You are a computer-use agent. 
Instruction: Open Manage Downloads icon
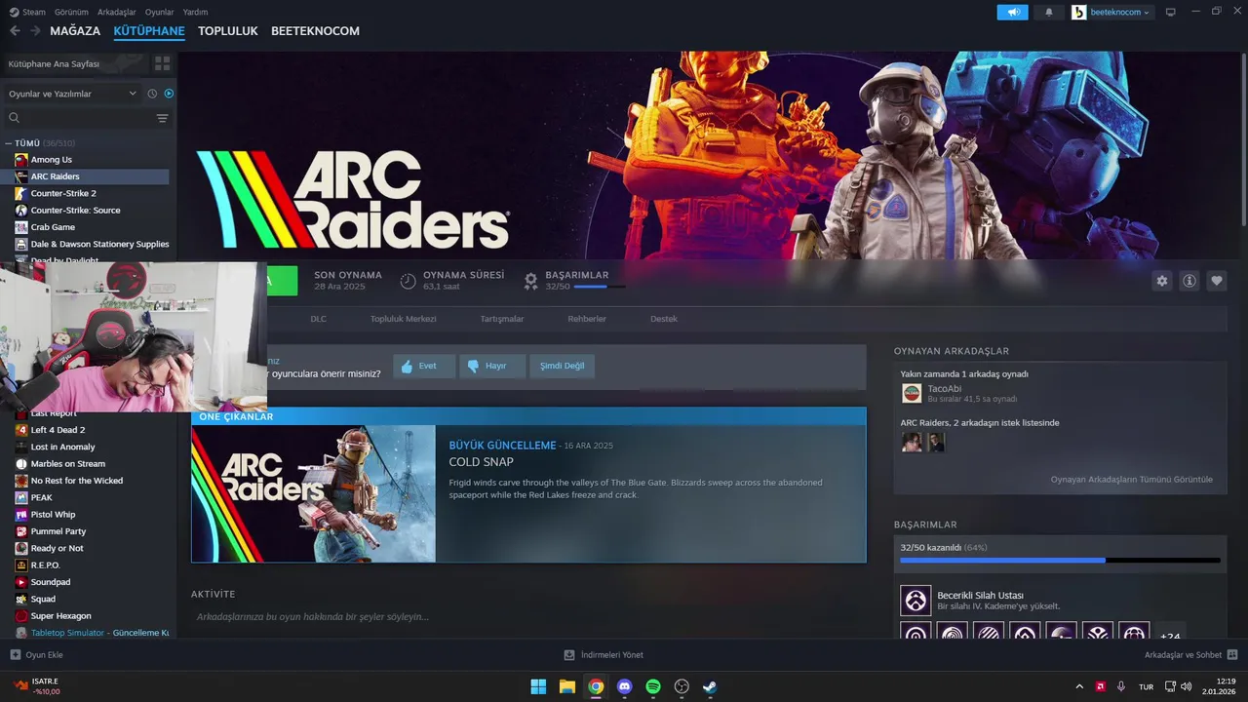(x=569, y=655)
